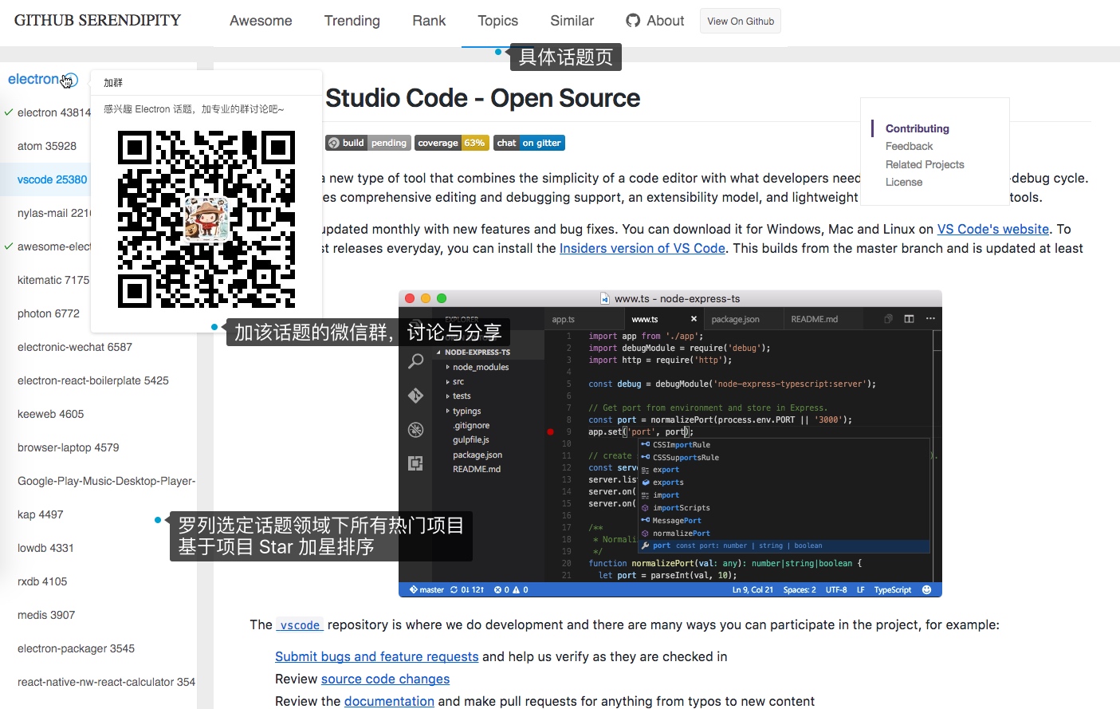Open the Awesome tab in the top navigation
This screenshot has width=1120, height=709.
pos(261,21)
